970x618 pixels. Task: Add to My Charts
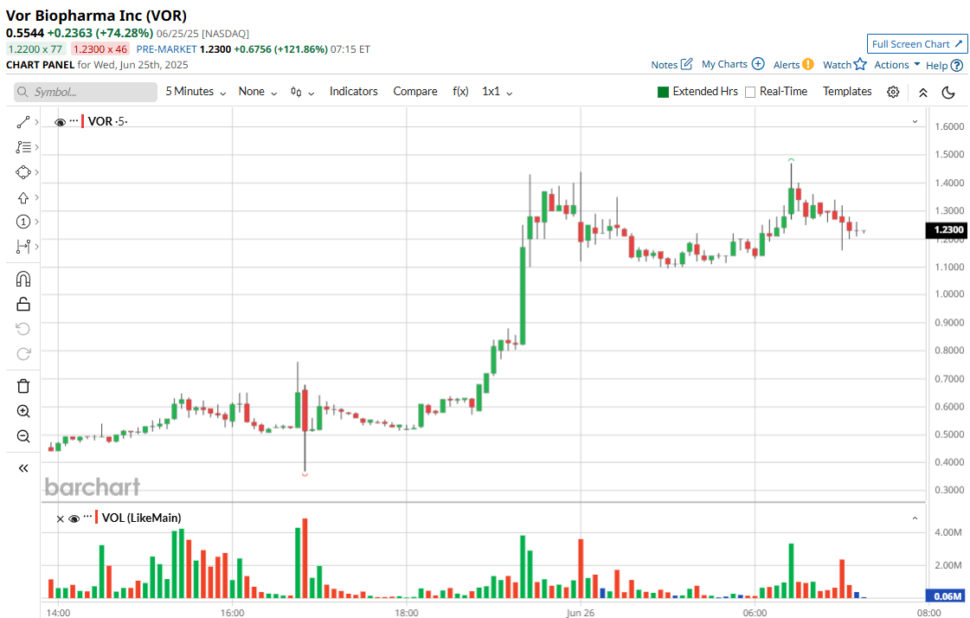click(x=733, y=64)
